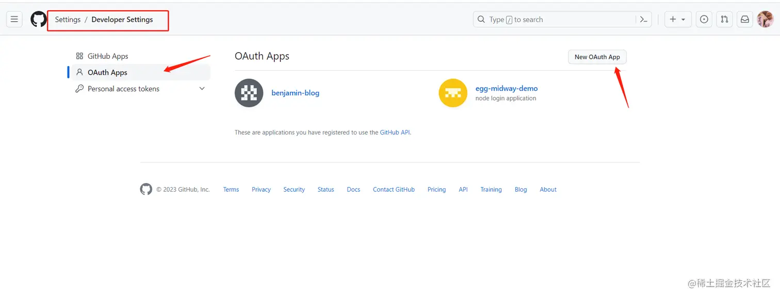Image resolution: width=780 pixels, height=298 pixels.
Task: Click the '© 2023 GitHub, Inc.' text
Action: point(183,190)
